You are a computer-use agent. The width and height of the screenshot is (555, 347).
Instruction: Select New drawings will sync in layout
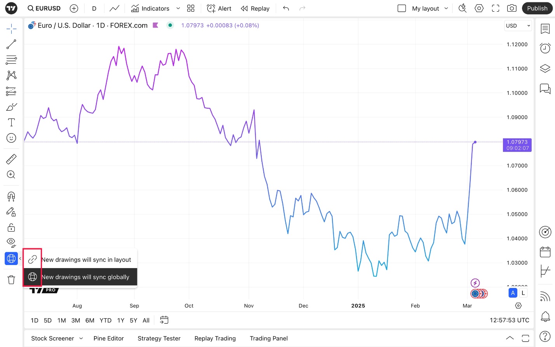click(x=80, y=260)
